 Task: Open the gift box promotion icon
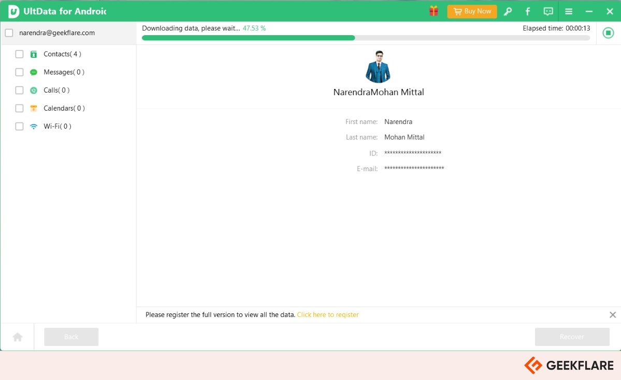click(x=434, y=11)
